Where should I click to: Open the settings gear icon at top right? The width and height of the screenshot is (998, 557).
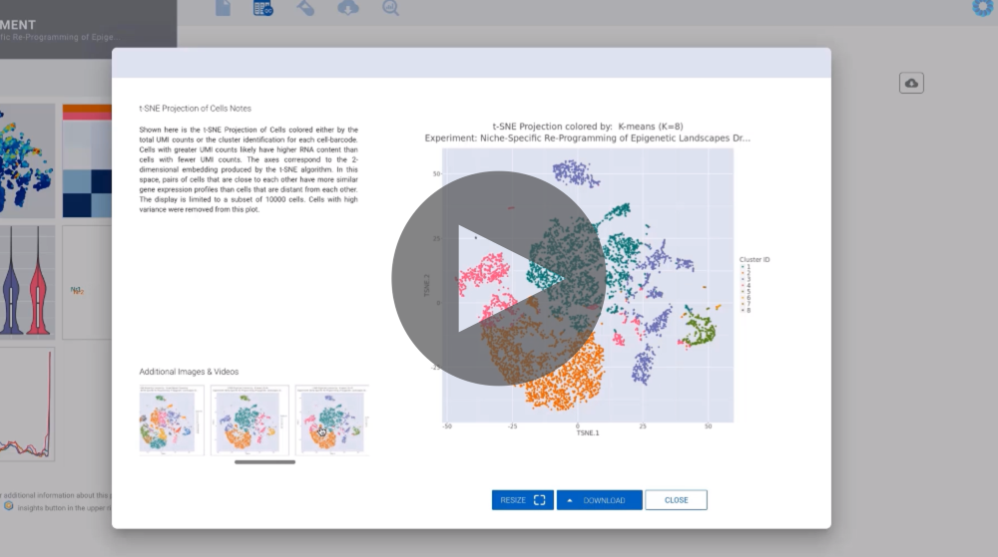[x=983, y=7]
